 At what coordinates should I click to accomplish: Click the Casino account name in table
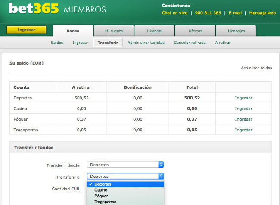click(20, 109)
